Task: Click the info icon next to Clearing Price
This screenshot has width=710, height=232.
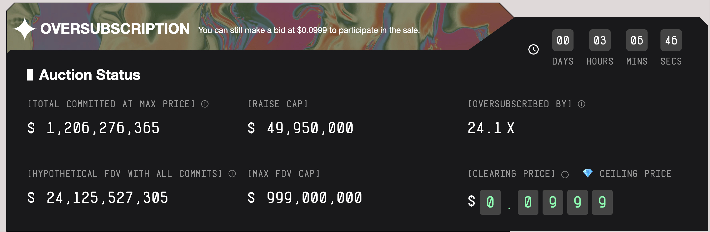Action: 565,175
